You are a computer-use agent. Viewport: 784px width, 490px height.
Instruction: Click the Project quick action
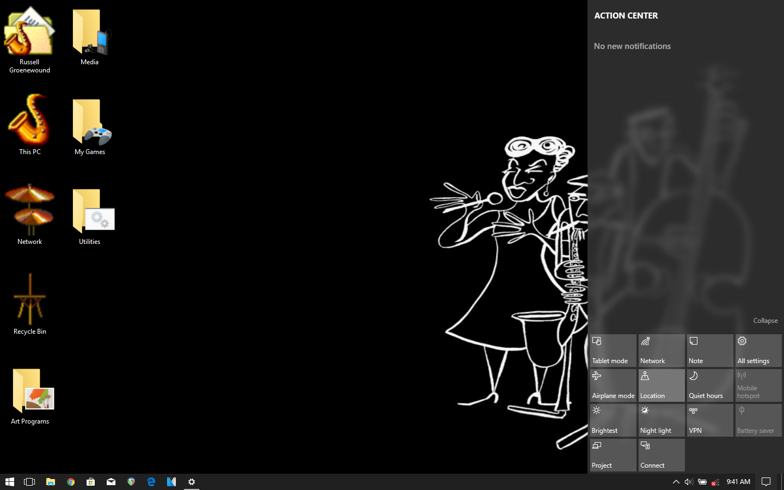point(613,455)
